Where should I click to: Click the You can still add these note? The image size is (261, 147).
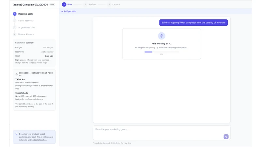[34, 105]
